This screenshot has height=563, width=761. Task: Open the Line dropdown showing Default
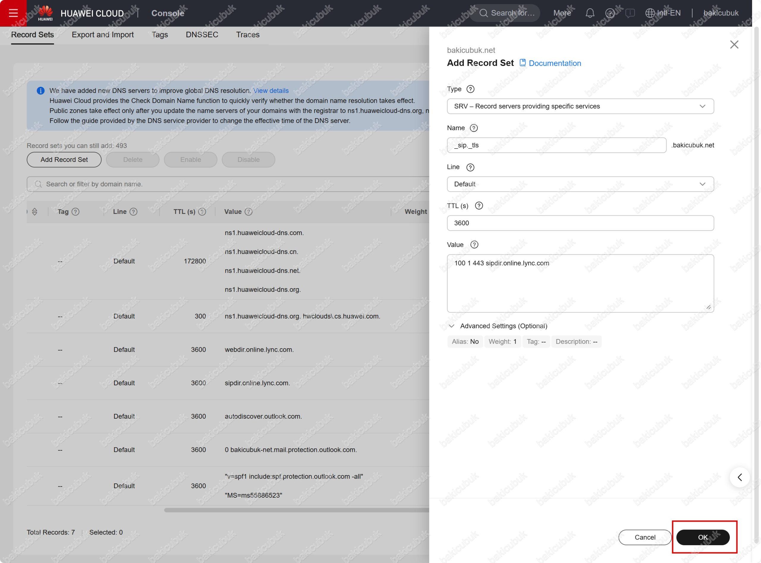[x=580, y=184]
